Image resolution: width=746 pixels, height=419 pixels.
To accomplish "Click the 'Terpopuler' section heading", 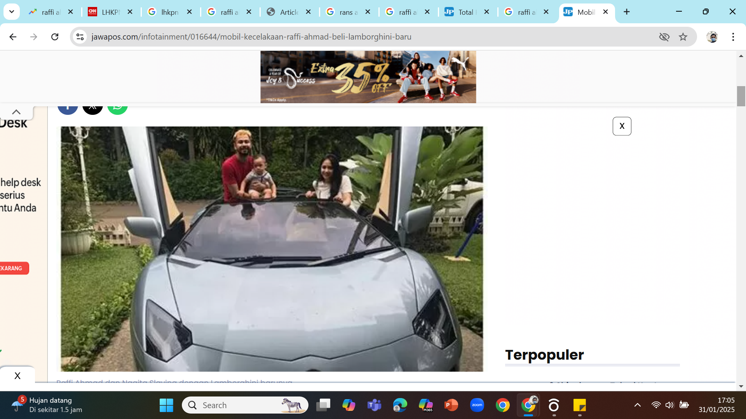I will [x=544, y=355].
